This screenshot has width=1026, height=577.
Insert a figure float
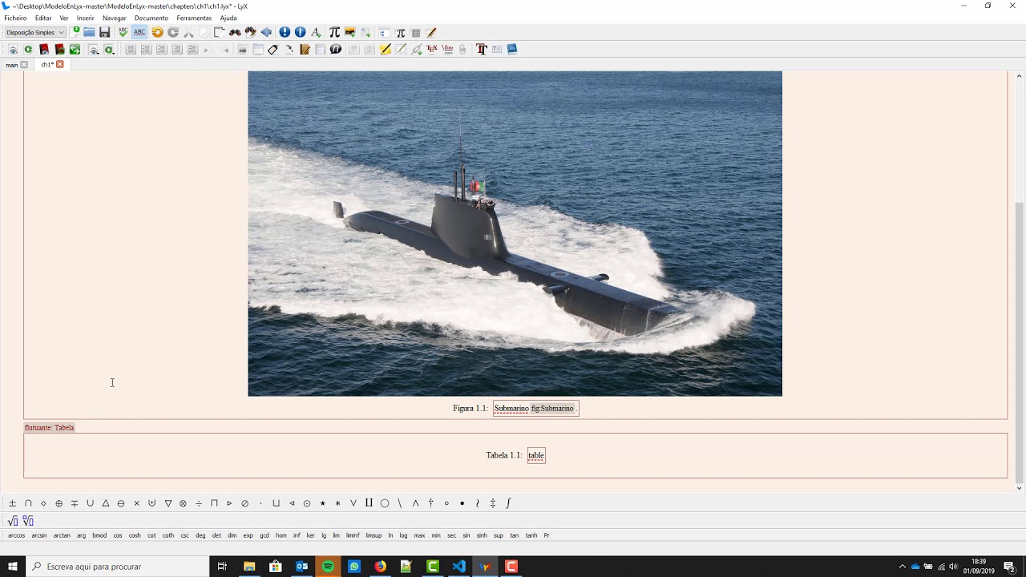(243, 49)
